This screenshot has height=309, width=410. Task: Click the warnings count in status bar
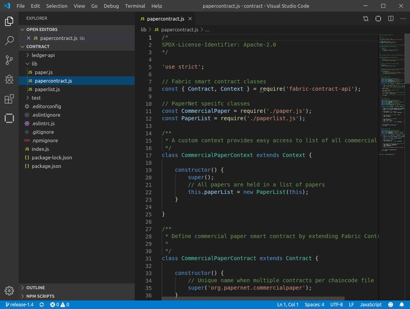pos(65,305)
